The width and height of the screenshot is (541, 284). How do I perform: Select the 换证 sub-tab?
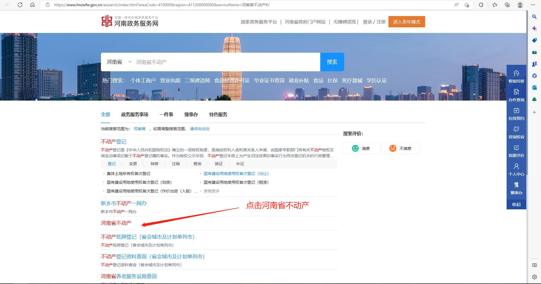219,164
